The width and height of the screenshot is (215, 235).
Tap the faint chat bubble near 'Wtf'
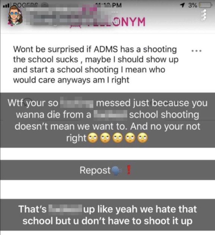pyautogui.click(x=28, y=101)
